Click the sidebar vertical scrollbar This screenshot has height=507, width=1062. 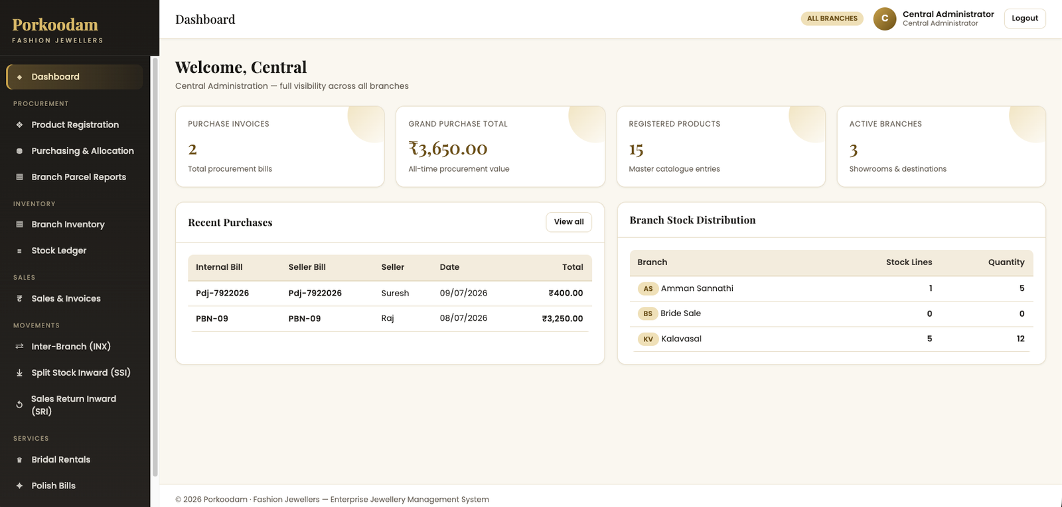pos(155,266)
